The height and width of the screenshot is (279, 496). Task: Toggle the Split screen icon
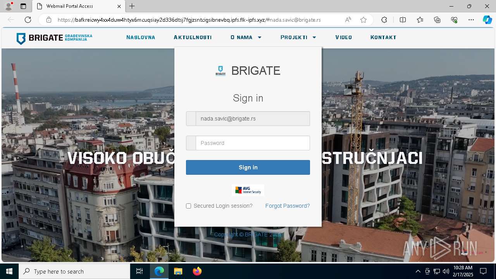tap(403, 20)
